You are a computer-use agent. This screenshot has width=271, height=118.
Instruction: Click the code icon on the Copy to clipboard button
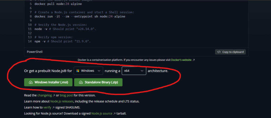(219, 52)
